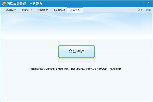Click the 电脑管家 shield logo icon

point(4,4)
